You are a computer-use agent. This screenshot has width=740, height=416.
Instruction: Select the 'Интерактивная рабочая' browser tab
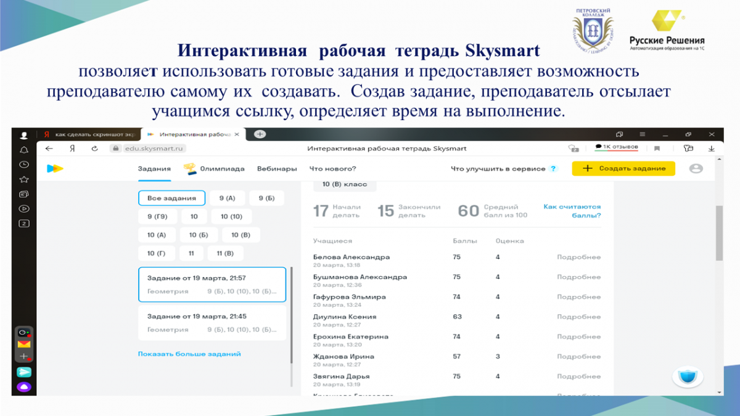(x=193, y=134)
